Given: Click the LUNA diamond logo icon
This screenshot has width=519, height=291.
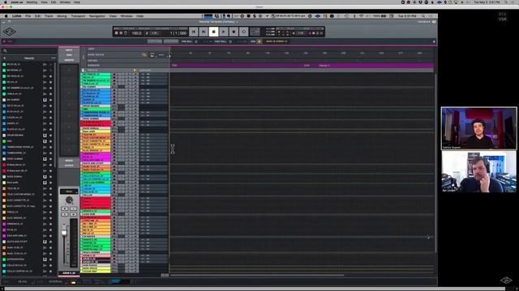Looking at the screenshot, I should coord(9,32).
